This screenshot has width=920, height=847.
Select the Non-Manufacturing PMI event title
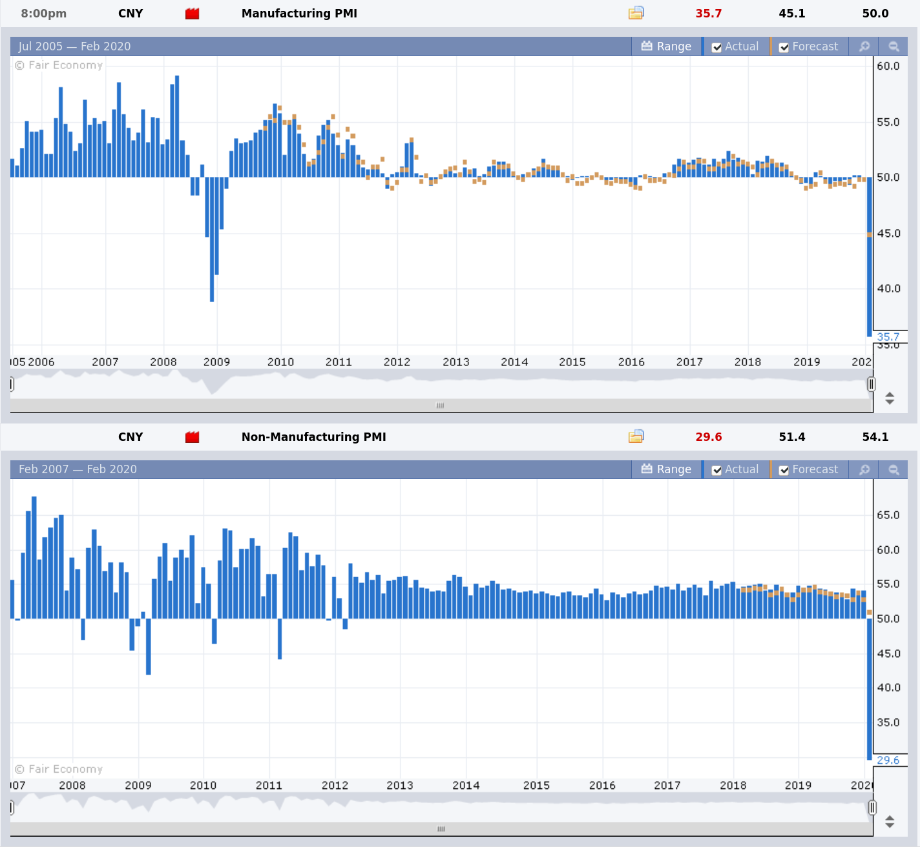[x=314, y=437]
